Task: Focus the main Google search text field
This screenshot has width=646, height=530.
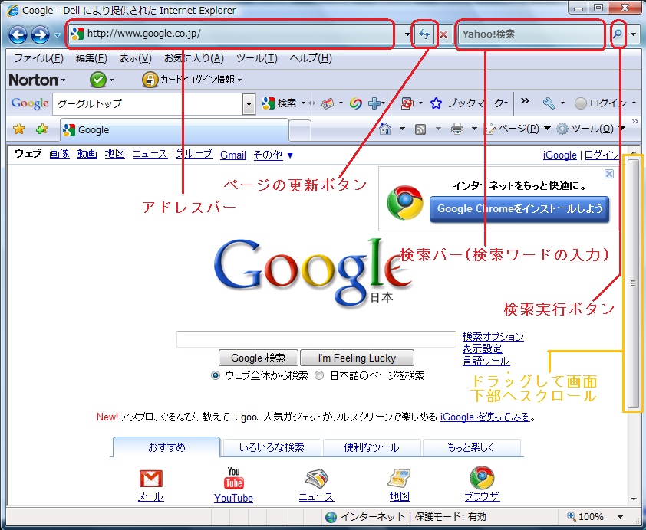Action: pos(316,339)
